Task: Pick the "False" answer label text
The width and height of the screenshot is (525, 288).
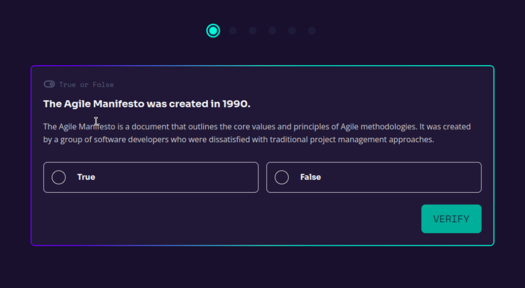Action: tap(310, 177)
